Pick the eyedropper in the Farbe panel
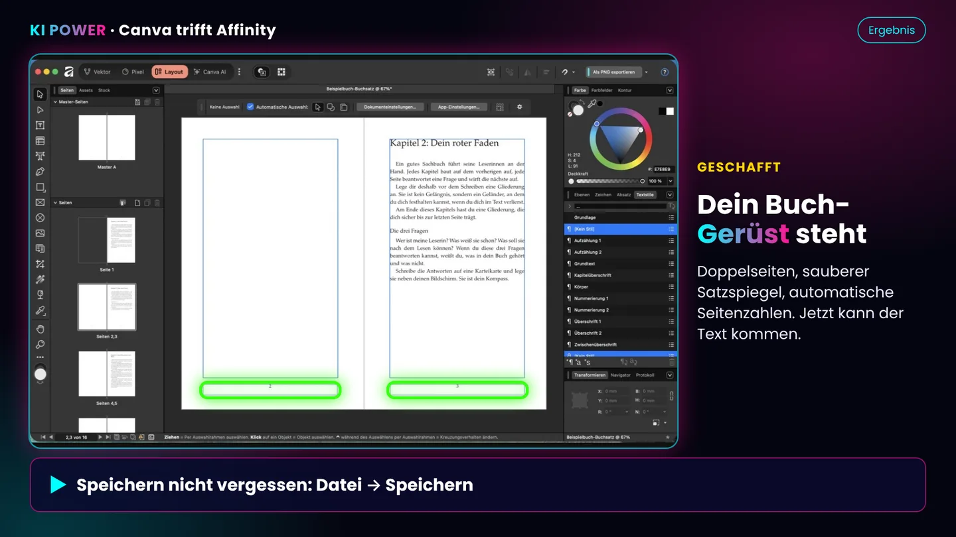The image size is (956, 537). pos(592,103)
